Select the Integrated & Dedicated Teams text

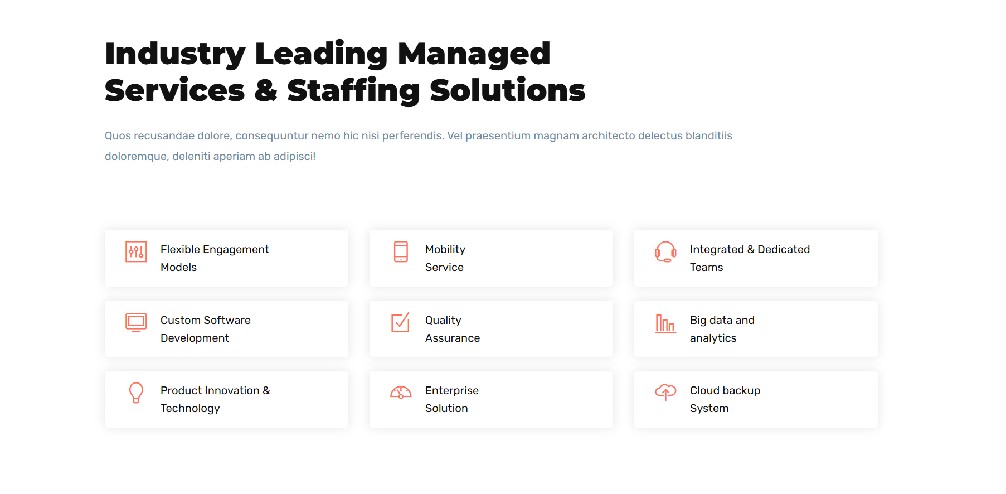tap(750, 258)
